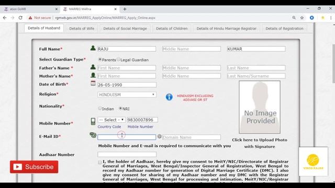Click Mother's Last Name/Surname field
The height and width of the screenshot is (188, 335).
pyautogui.click(x=256, y=76)
